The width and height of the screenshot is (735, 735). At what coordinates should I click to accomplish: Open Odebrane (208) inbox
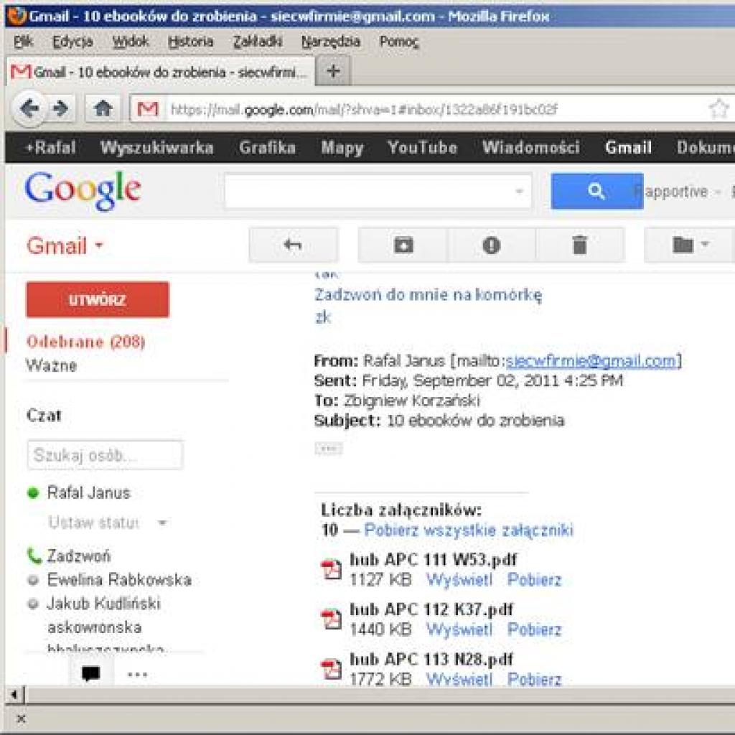click(86, 342)
